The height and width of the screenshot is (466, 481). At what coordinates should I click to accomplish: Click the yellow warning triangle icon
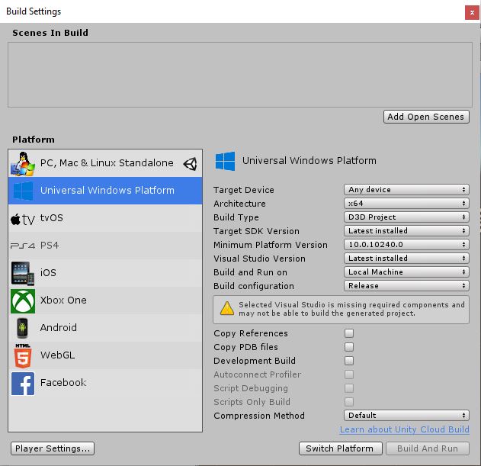coord(227,308)
